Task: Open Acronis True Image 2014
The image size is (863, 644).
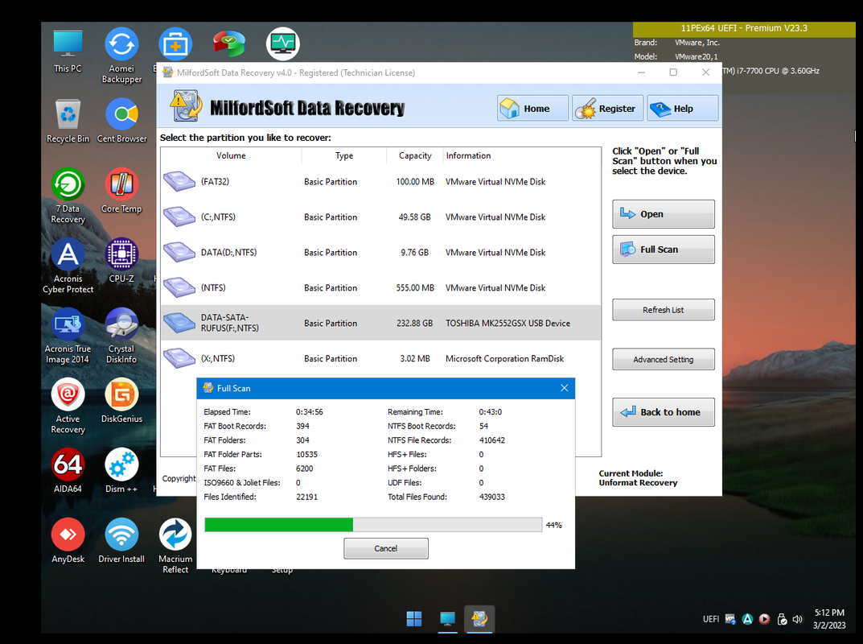Action: (x=68, y=336)
